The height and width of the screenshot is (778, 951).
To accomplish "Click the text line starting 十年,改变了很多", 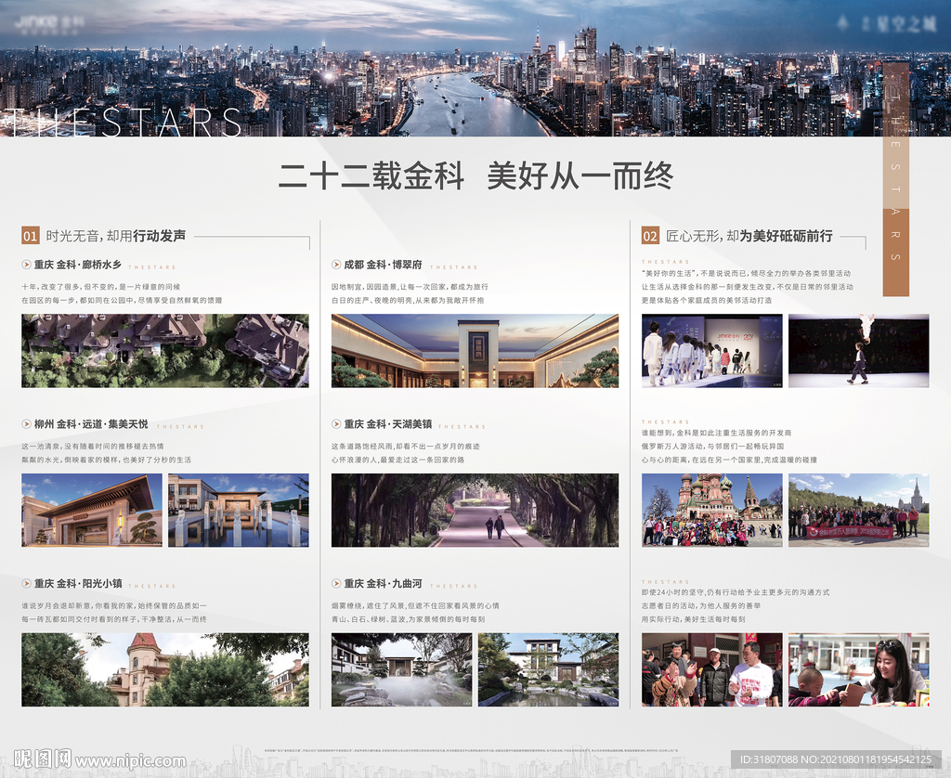I will (100, 286).
